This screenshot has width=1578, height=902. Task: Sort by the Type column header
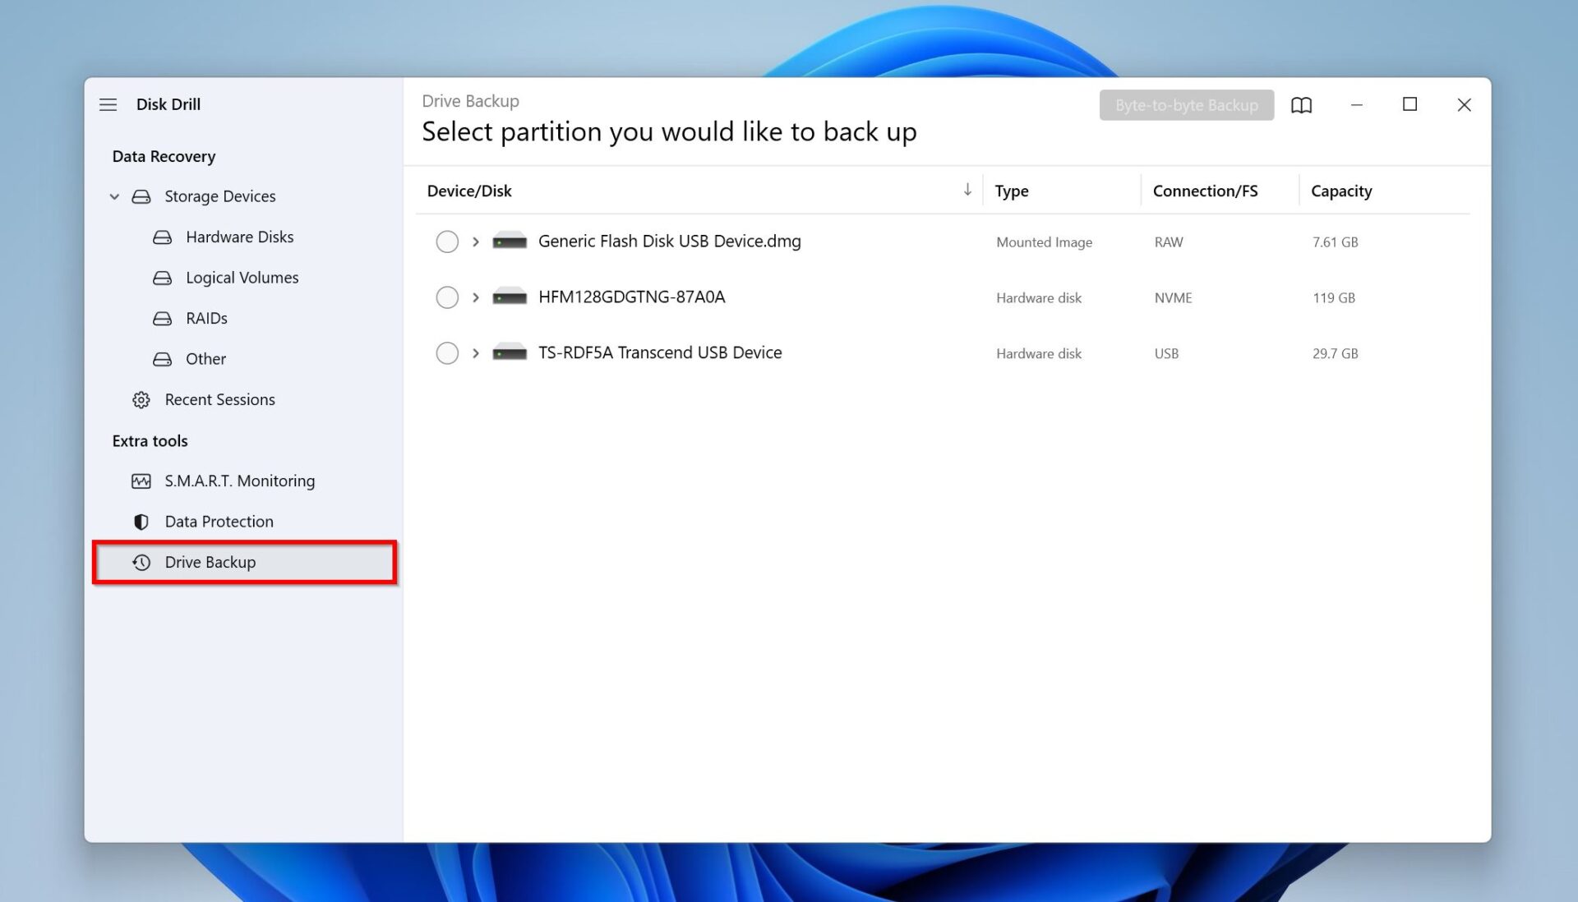1012,191
